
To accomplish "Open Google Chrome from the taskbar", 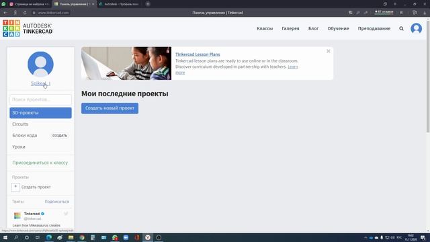I will (x=82, y=237).
